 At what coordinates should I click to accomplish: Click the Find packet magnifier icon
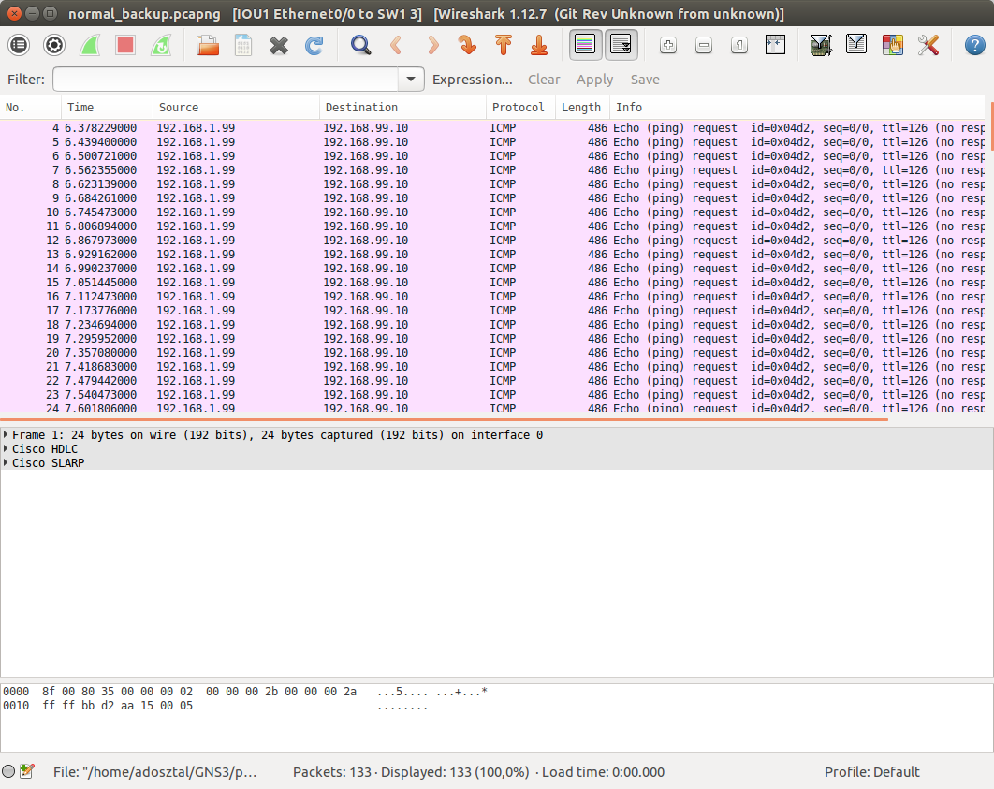point(360,45)
